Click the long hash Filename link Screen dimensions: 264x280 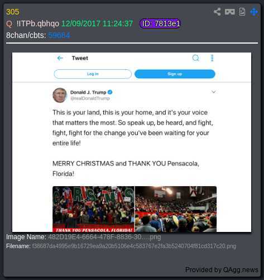point(134,246)
